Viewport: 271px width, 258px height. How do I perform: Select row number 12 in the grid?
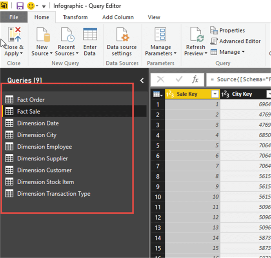(158, 217)
